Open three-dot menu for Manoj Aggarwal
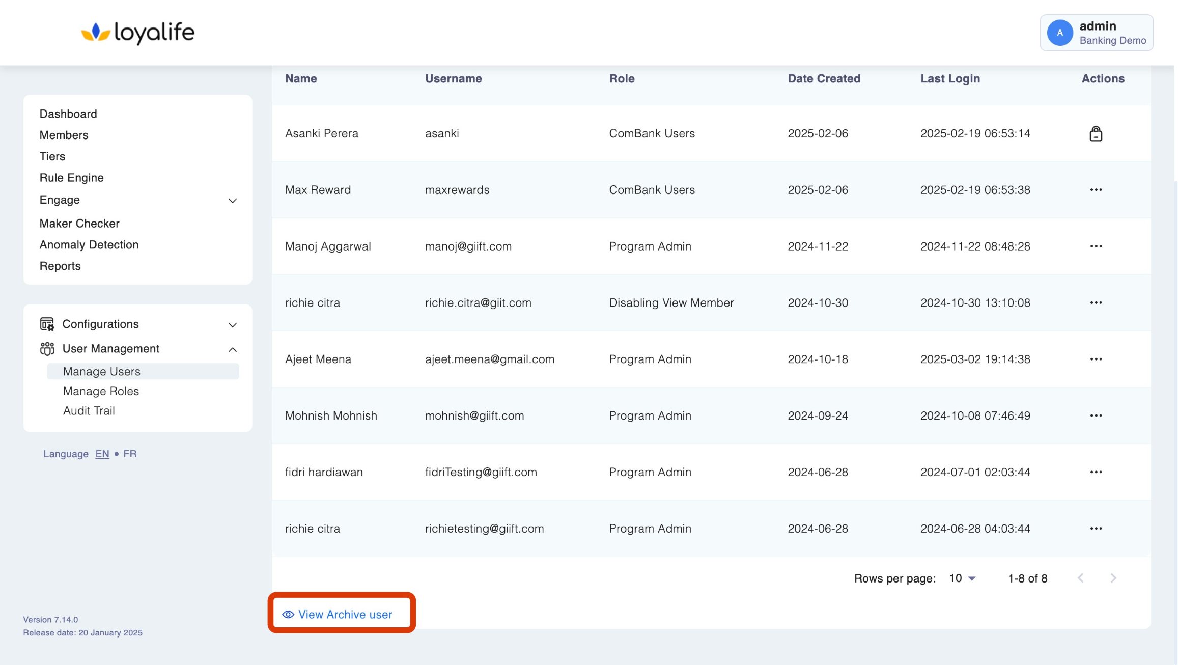 [x=1096, y=246]
